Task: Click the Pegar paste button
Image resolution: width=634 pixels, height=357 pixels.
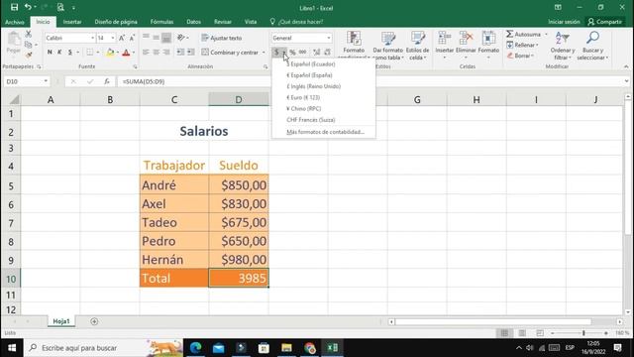Action: 14,43
